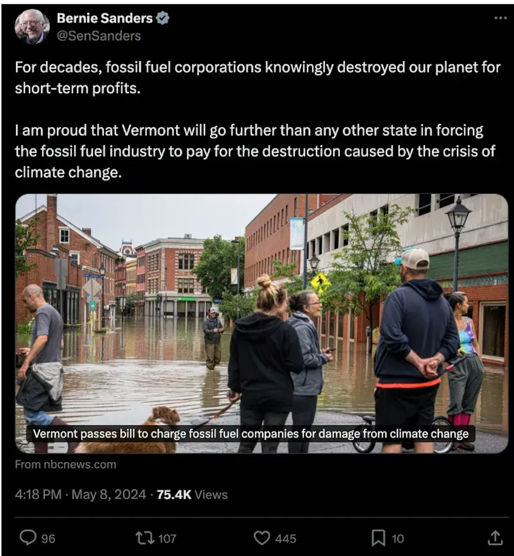Click the 'From nbcnews.com' source link
514x556 pixels.
(x=66, y=464)
